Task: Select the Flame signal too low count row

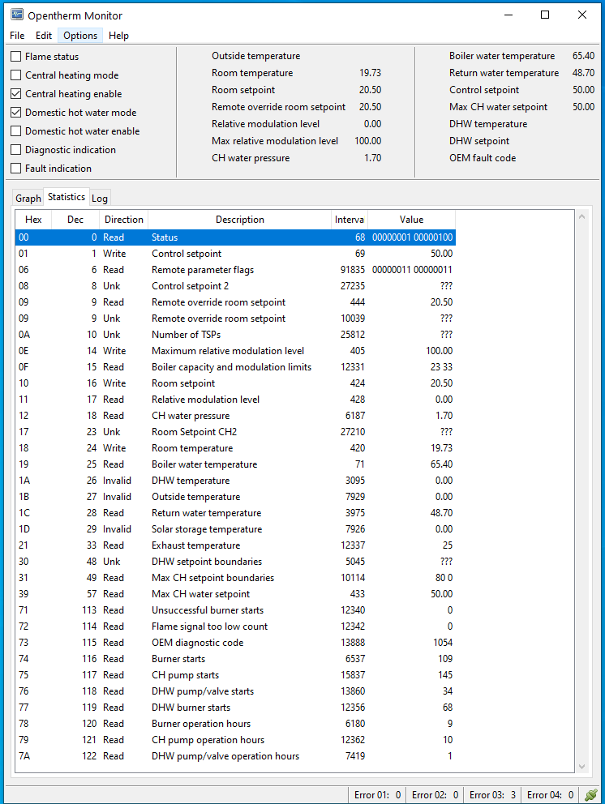Action: 235,626
